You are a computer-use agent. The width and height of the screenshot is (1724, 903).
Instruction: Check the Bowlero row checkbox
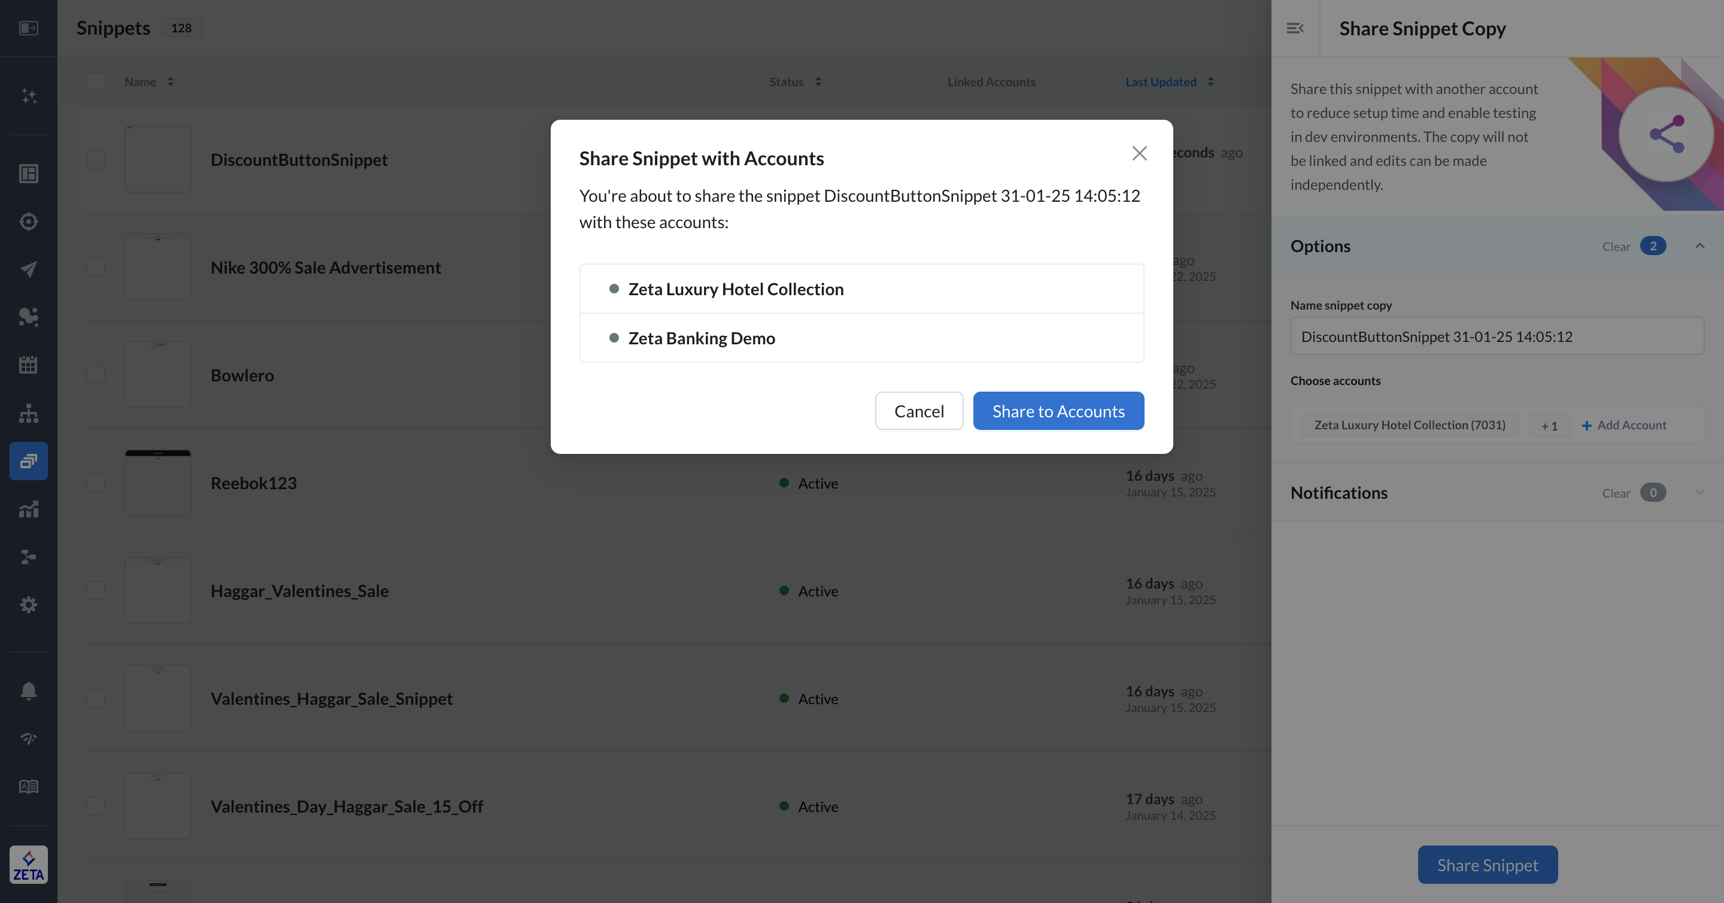pos(96,375)
